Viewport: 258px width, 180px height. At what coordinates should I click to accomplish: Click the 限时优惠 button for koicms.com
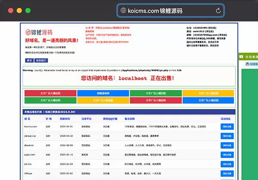coord(227,126)
